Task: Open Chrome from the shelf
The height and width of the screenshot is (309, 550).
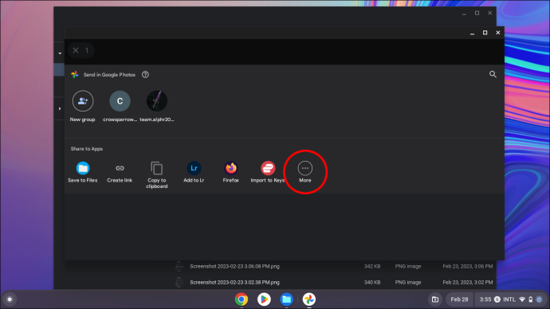Action: [x=242, y=299]
